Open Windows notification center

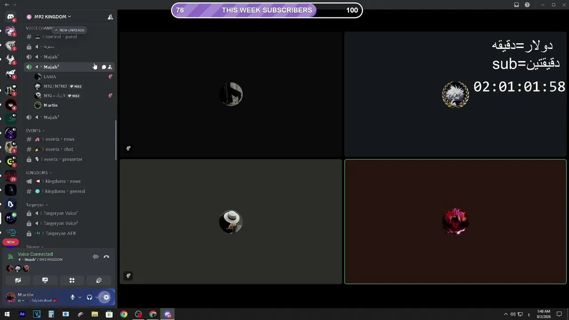tap(559, 314)
